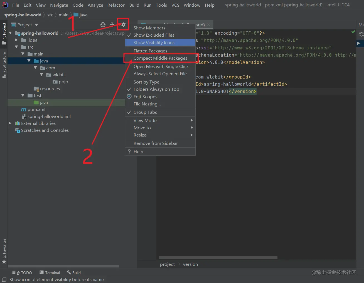Click the editor horizontal scrollbar
Image resolution: width=364 pixels, height=283 pixels.
218,258
